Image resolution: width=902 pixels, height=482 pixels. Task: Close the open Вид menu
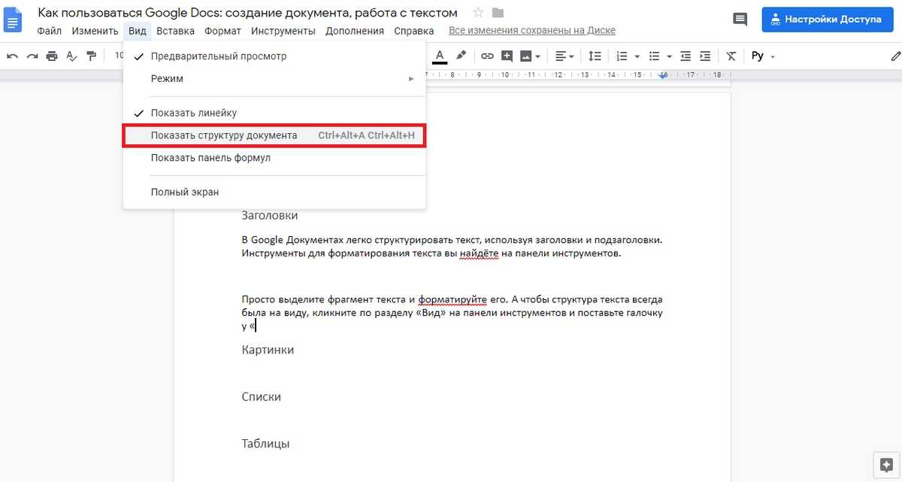click(x=137, y=31)
